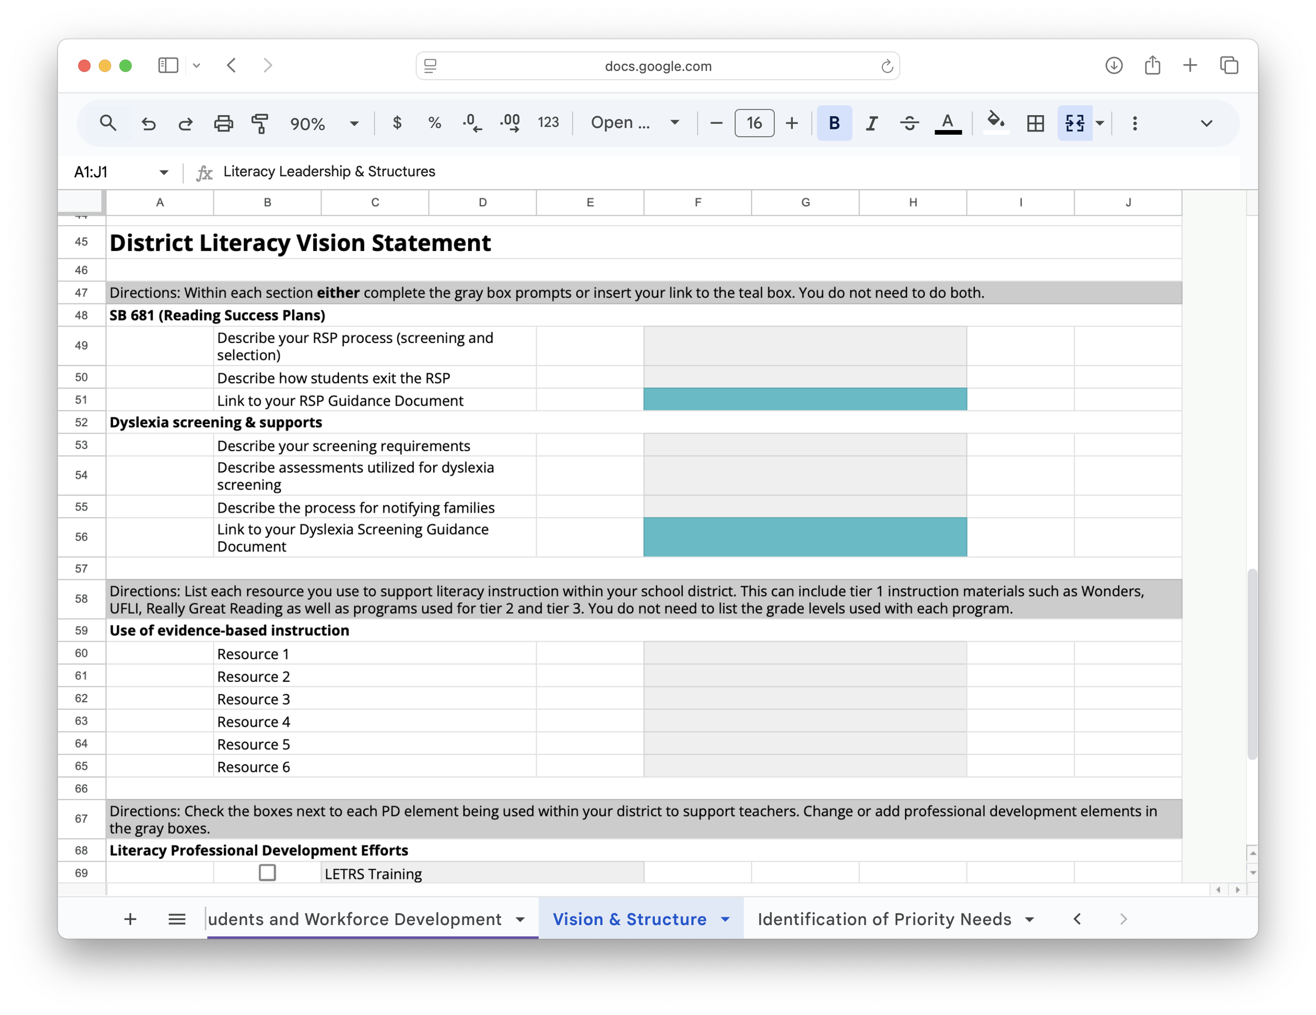Screen dimensions: 1316x1015
Task: Click the italic formatting icon
Action: (871, 124)
